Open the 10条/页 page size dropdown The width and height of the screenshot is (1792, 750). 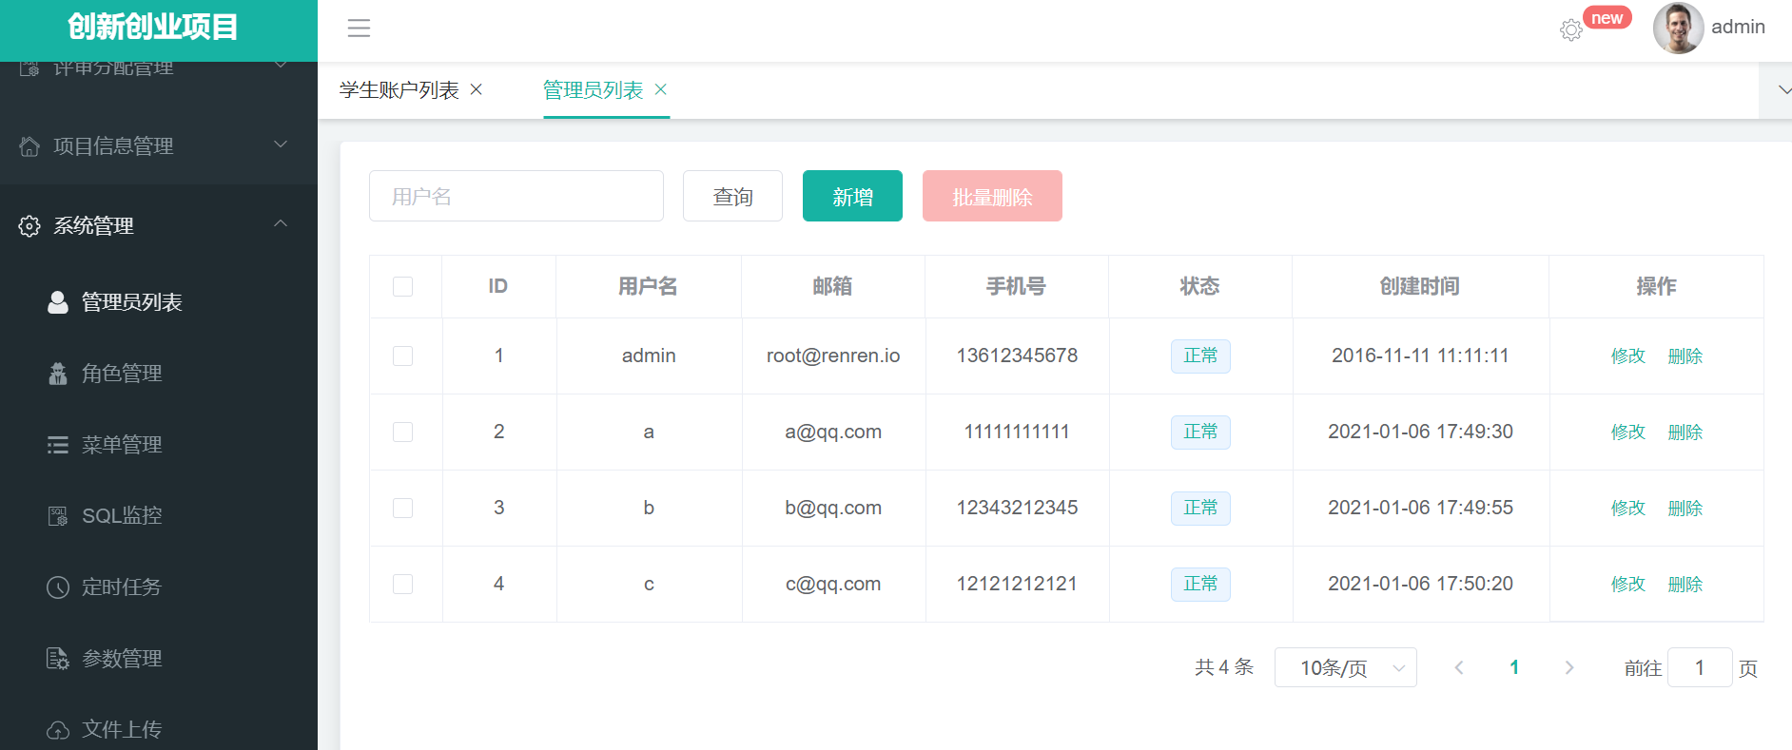click(x=1346, y=667)
